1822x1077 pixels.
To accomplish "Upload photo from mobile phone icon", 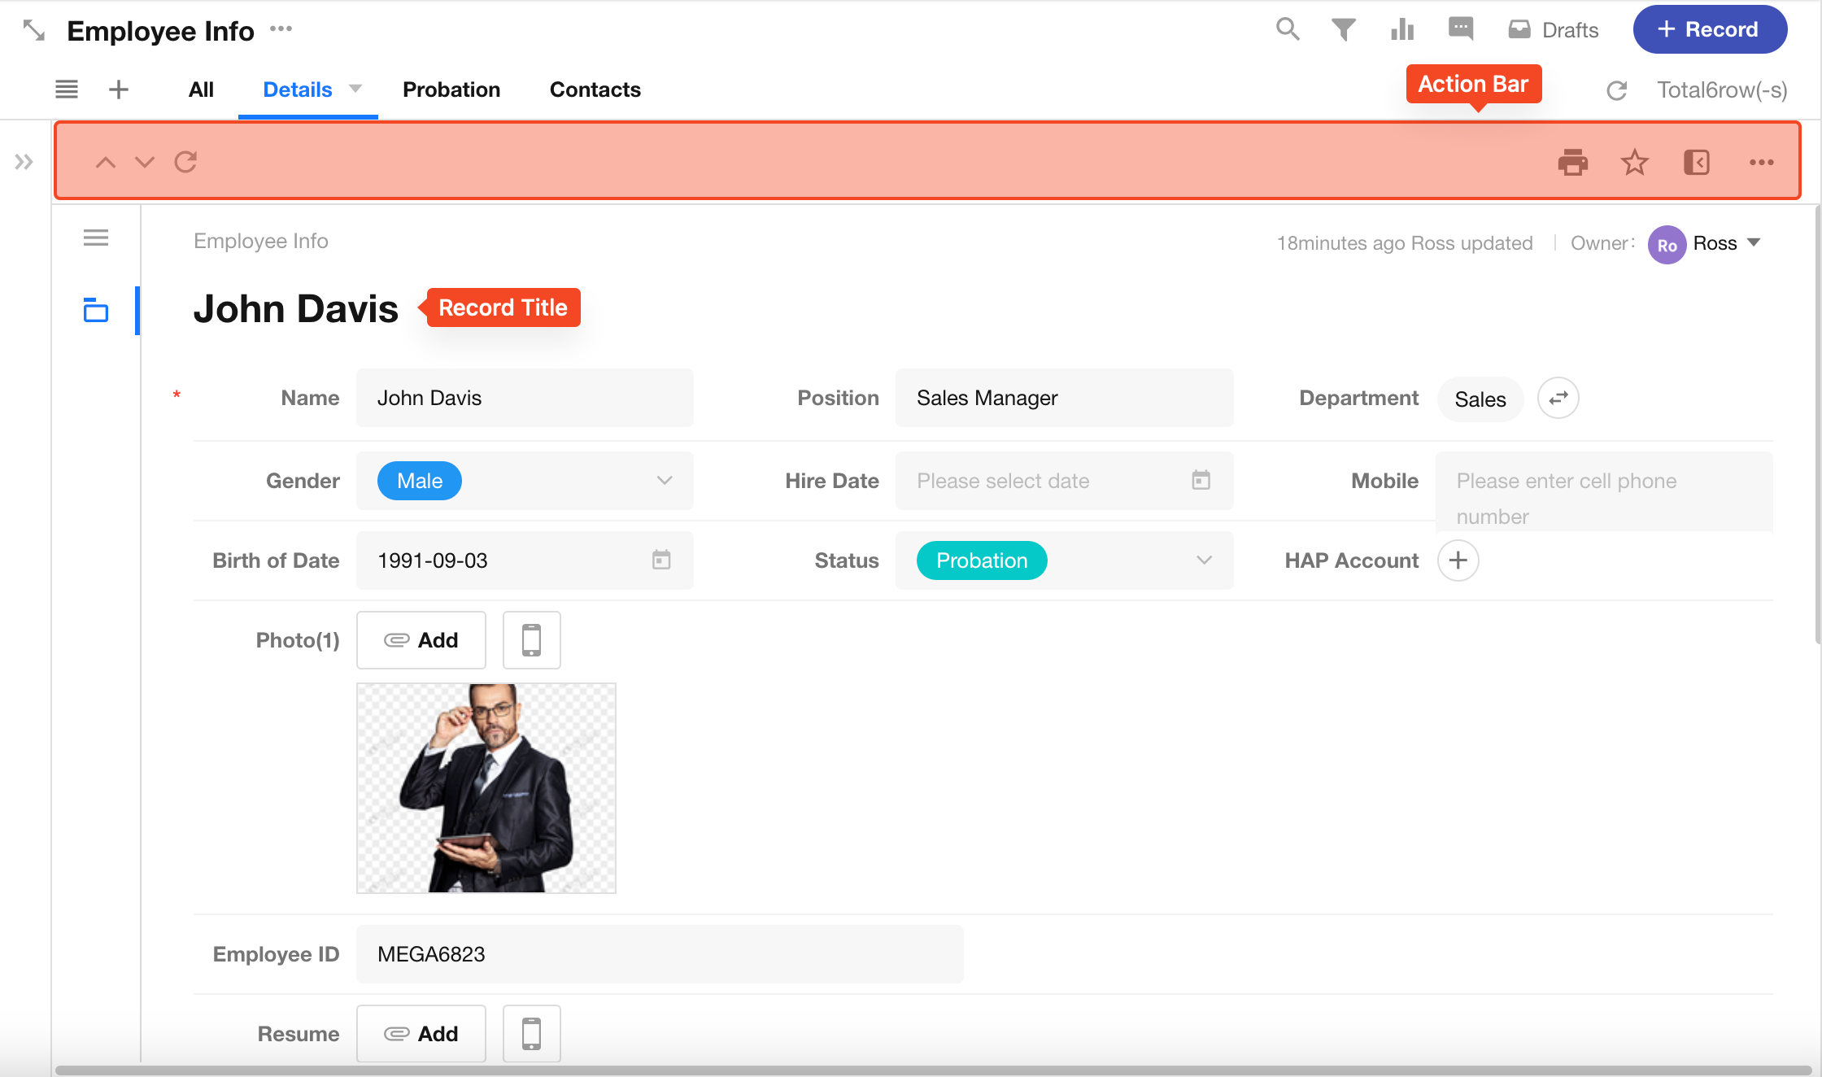I will pyautogui.click(x=531, y=640).
